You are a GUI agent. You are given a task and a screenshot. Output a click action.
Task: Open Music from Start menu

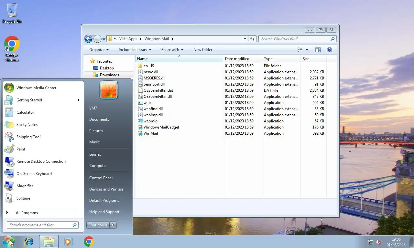pyautogui.click(x=94, y=142)
